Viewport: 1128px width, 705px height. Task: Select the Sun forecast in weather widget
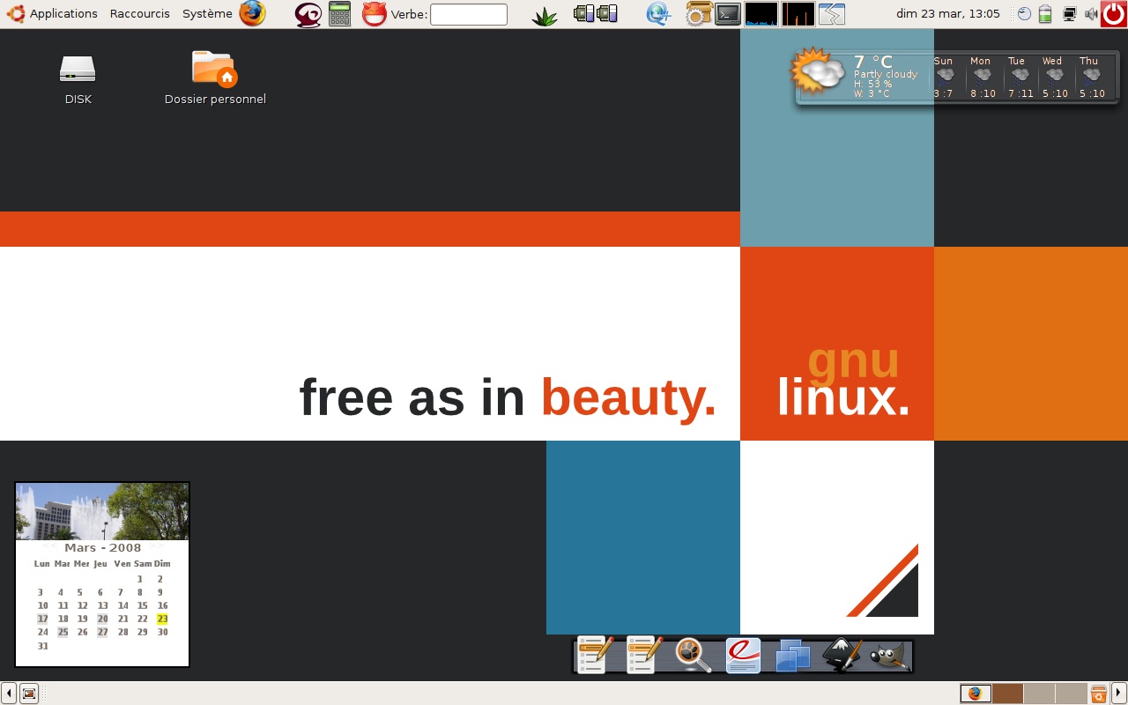(944, 77)
